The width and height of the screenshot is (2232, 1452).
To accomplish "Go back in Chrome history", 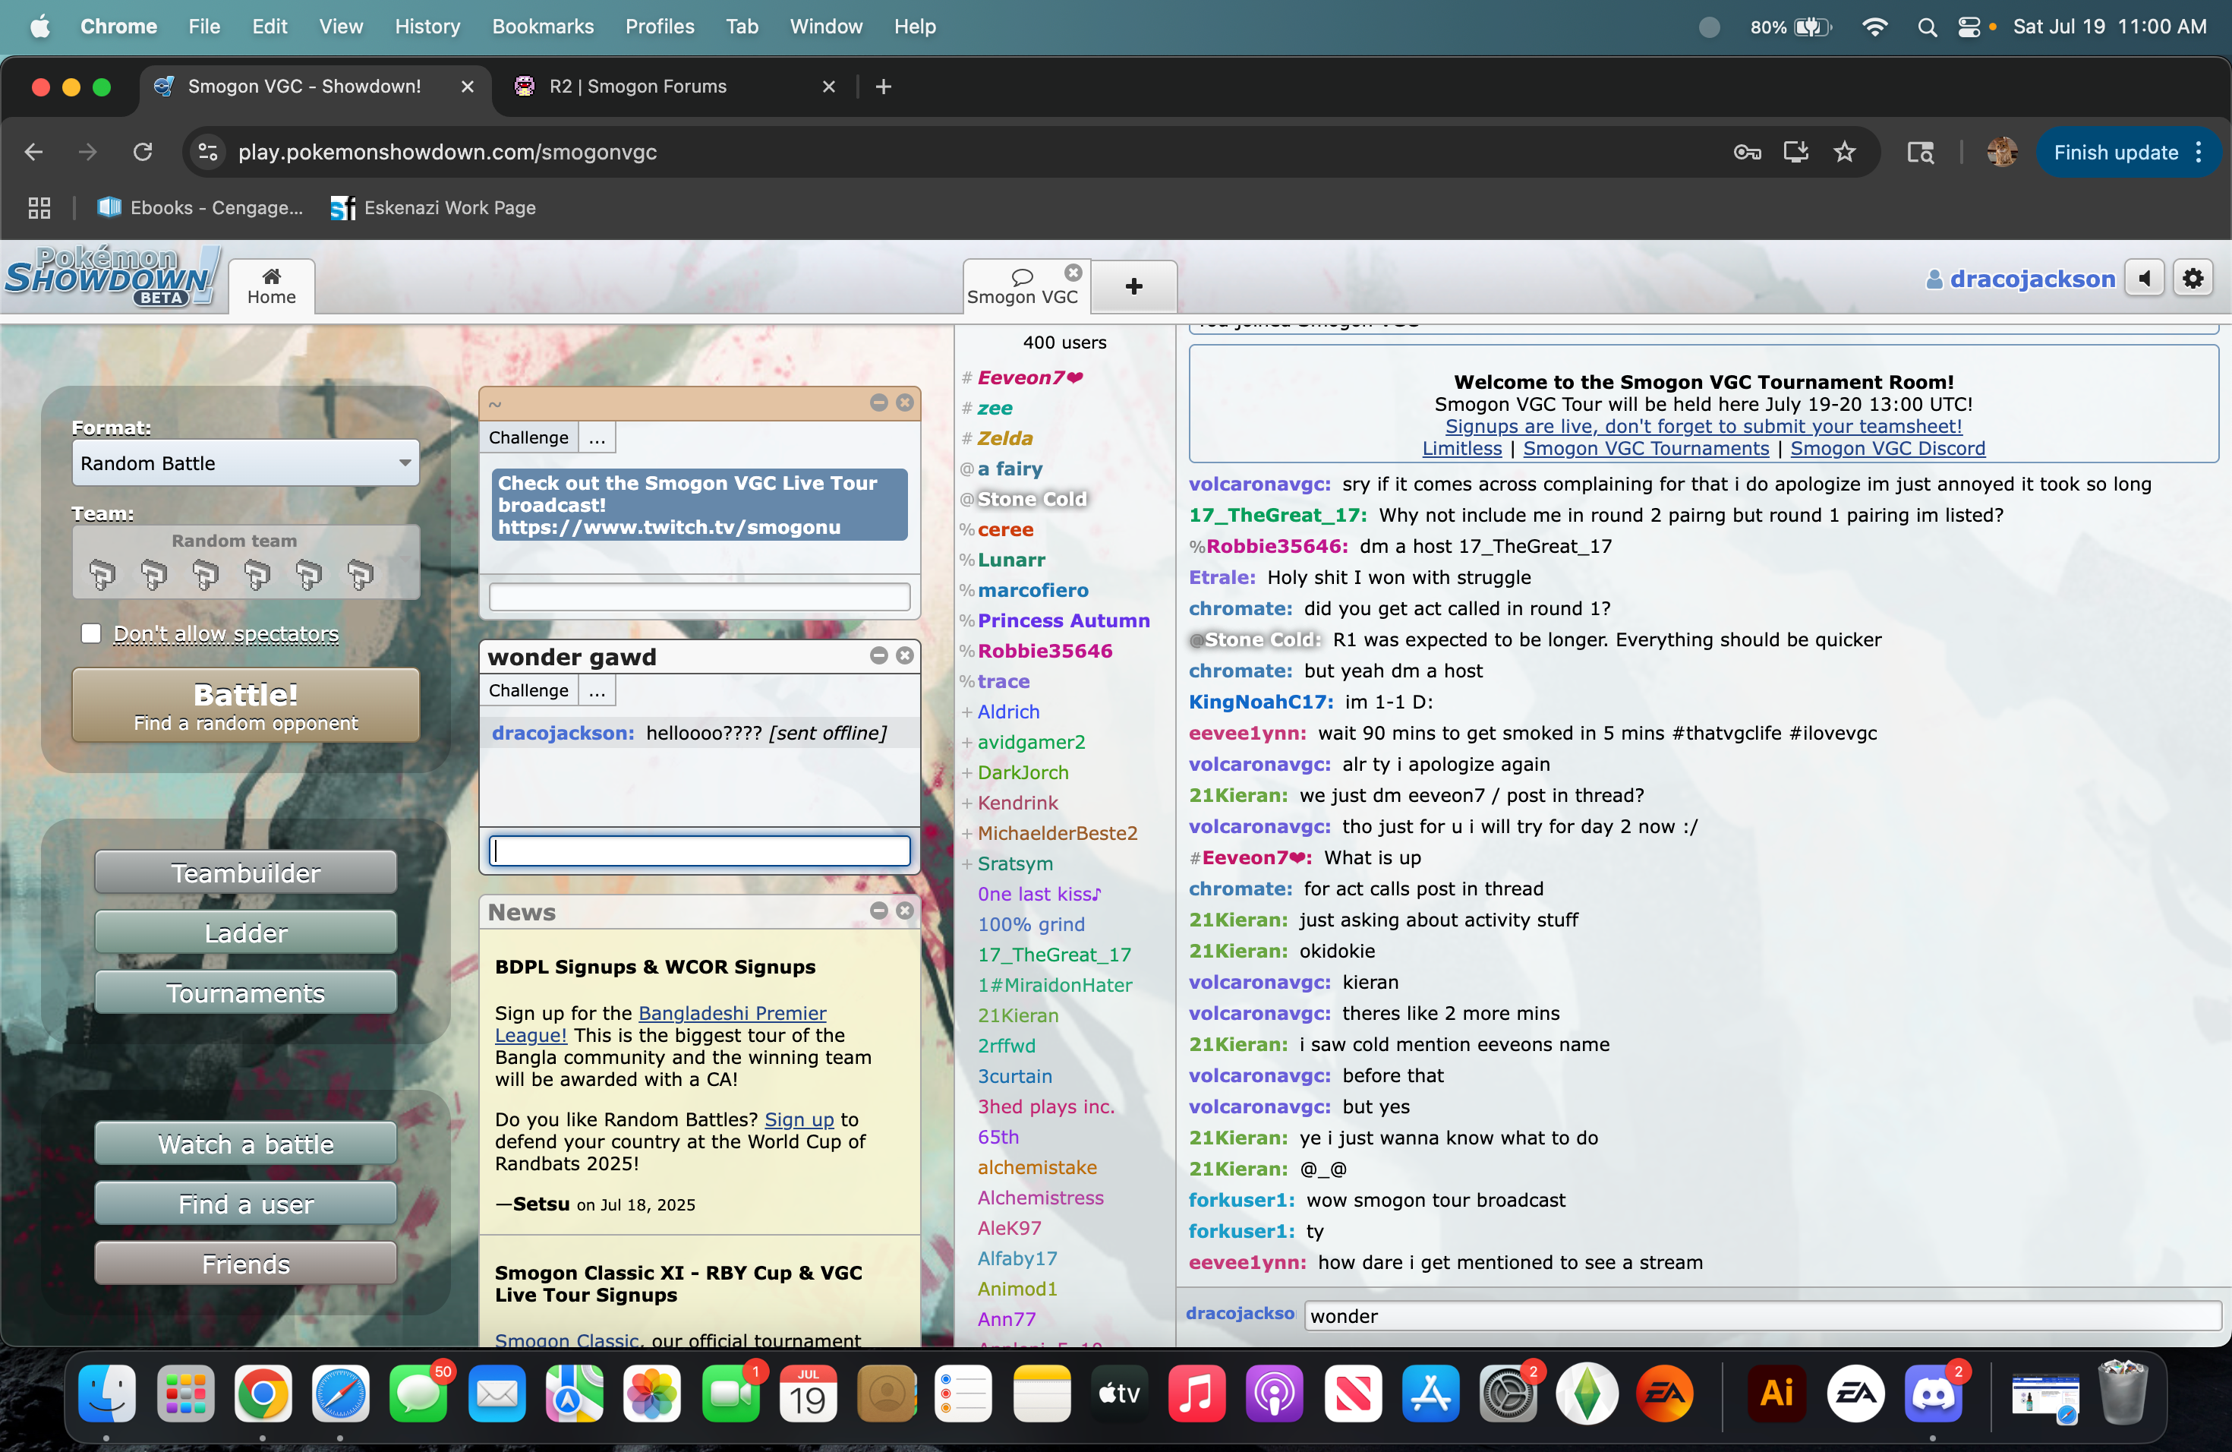I will (33, 152).
